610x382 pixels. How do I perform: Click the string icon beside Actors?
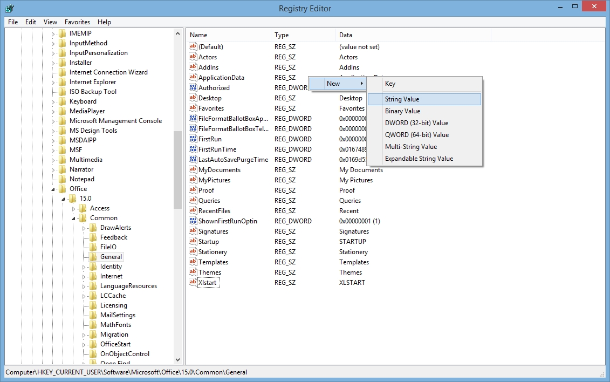click(x=193, y=57)
